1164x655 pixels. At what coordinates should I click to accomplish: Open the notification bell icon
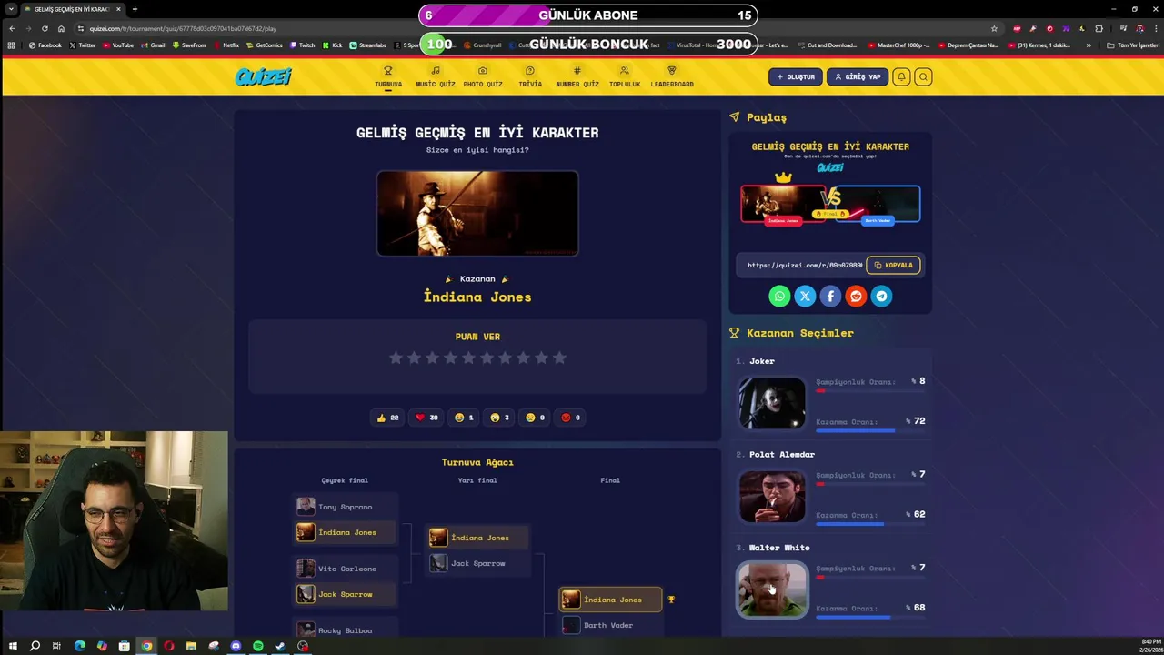(901, 76)
